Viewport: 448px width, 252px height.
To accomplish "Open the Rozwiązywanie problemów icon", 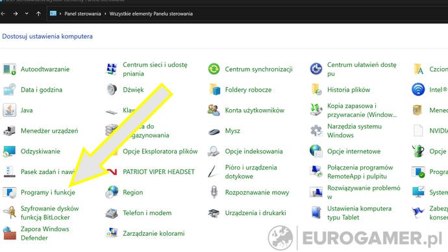I will (316, 192).
